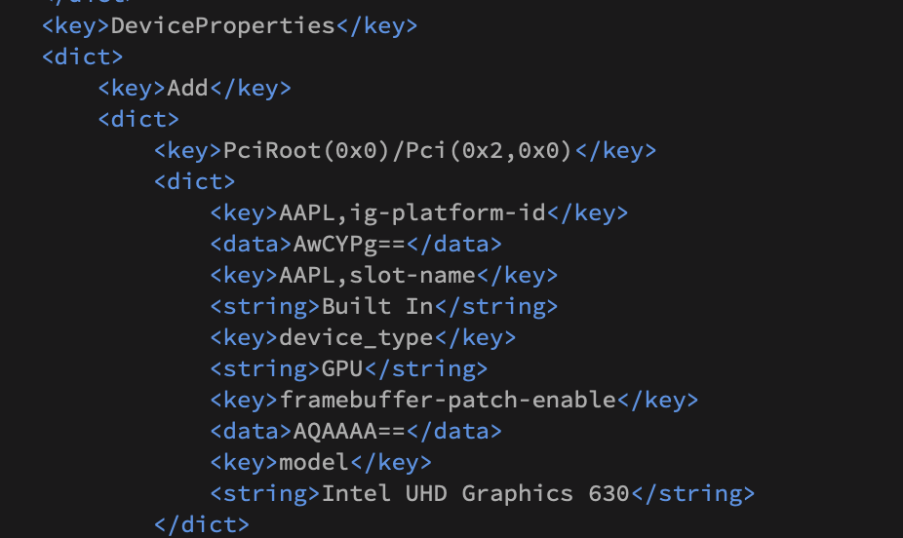Click the PciRoot(0x0)/Pci(0x2,0x0) path text

point(399,150)
